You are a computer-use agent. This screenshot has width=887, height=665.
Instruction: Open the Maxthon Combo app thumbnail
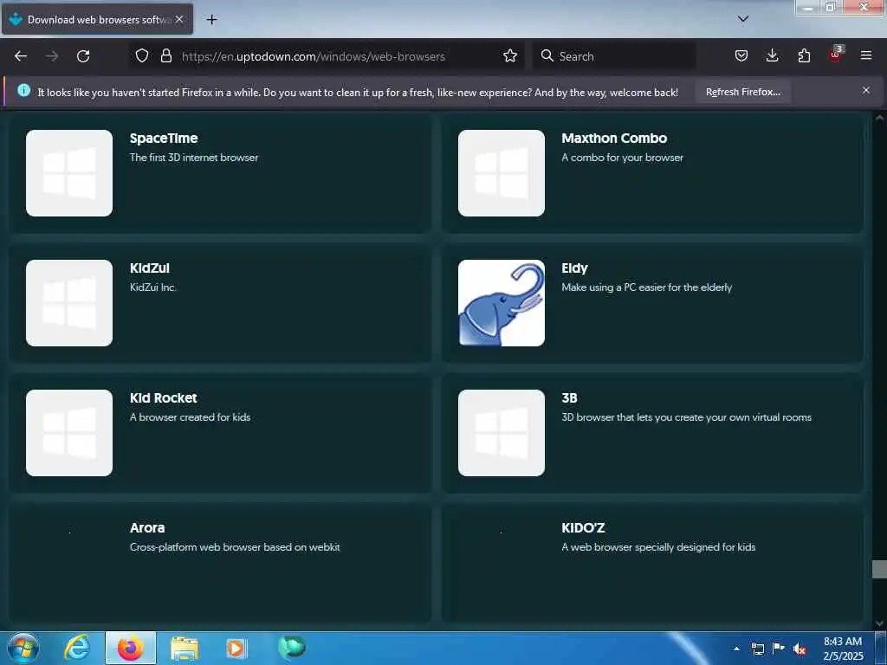point(502,173)
